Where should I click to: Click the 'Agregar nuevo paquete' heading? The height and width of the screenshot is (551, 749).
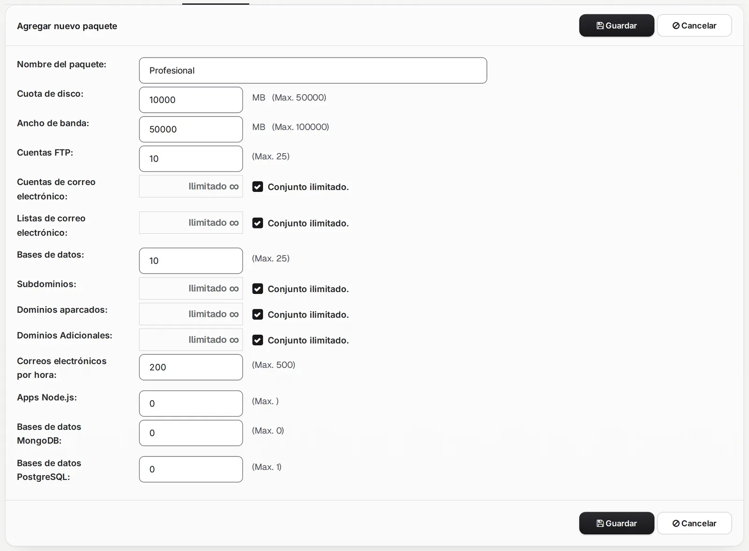[67, 26]
